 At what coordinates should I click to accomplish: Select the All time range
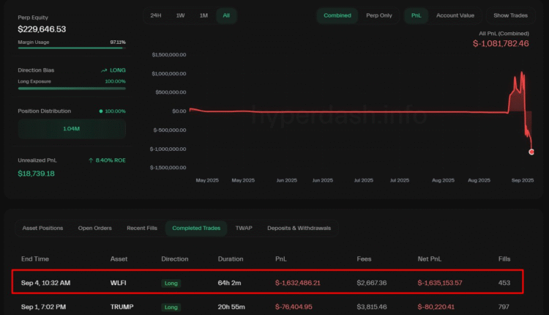226,15
